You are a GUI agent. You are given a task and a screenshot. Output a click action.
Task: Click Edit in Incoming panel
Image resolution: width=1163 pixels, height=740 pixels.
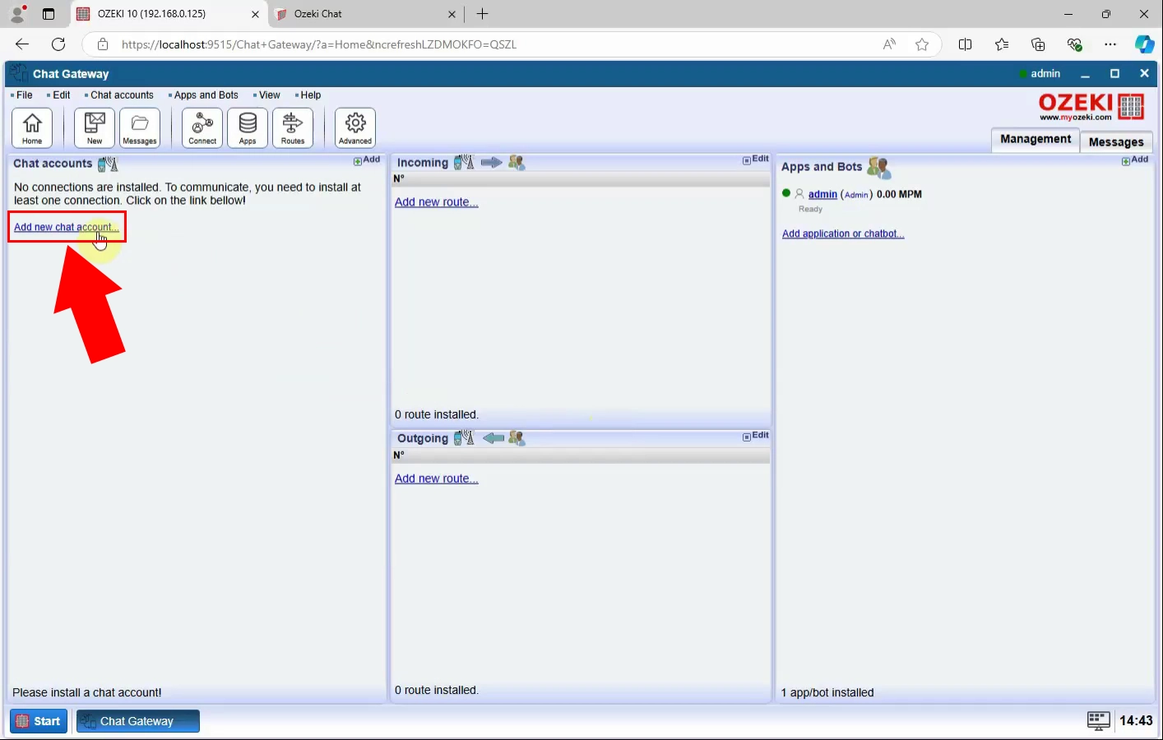pos(756,160)
